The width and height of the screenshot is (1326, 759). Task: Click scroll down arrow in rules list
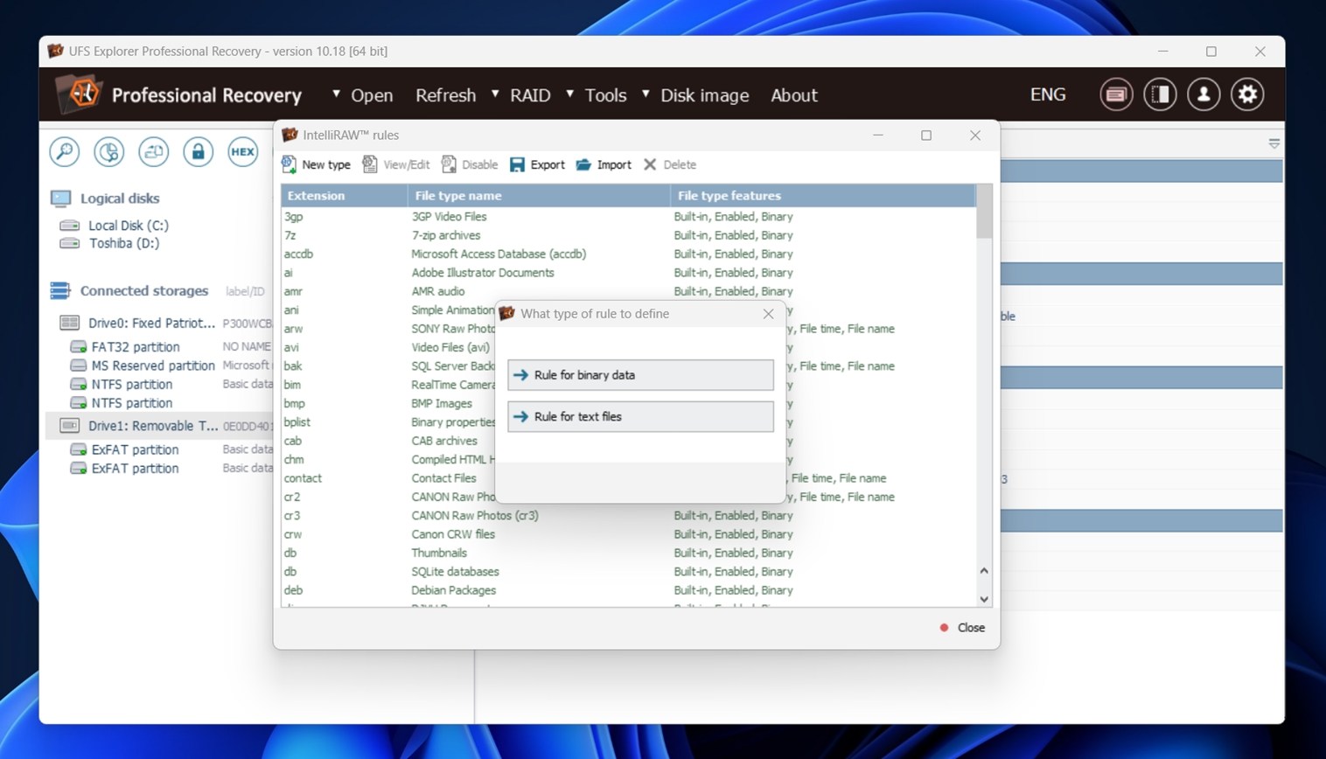click(984, 599)
